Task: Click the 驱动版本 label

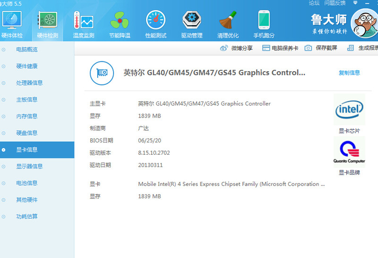Action: click(100, 153)
